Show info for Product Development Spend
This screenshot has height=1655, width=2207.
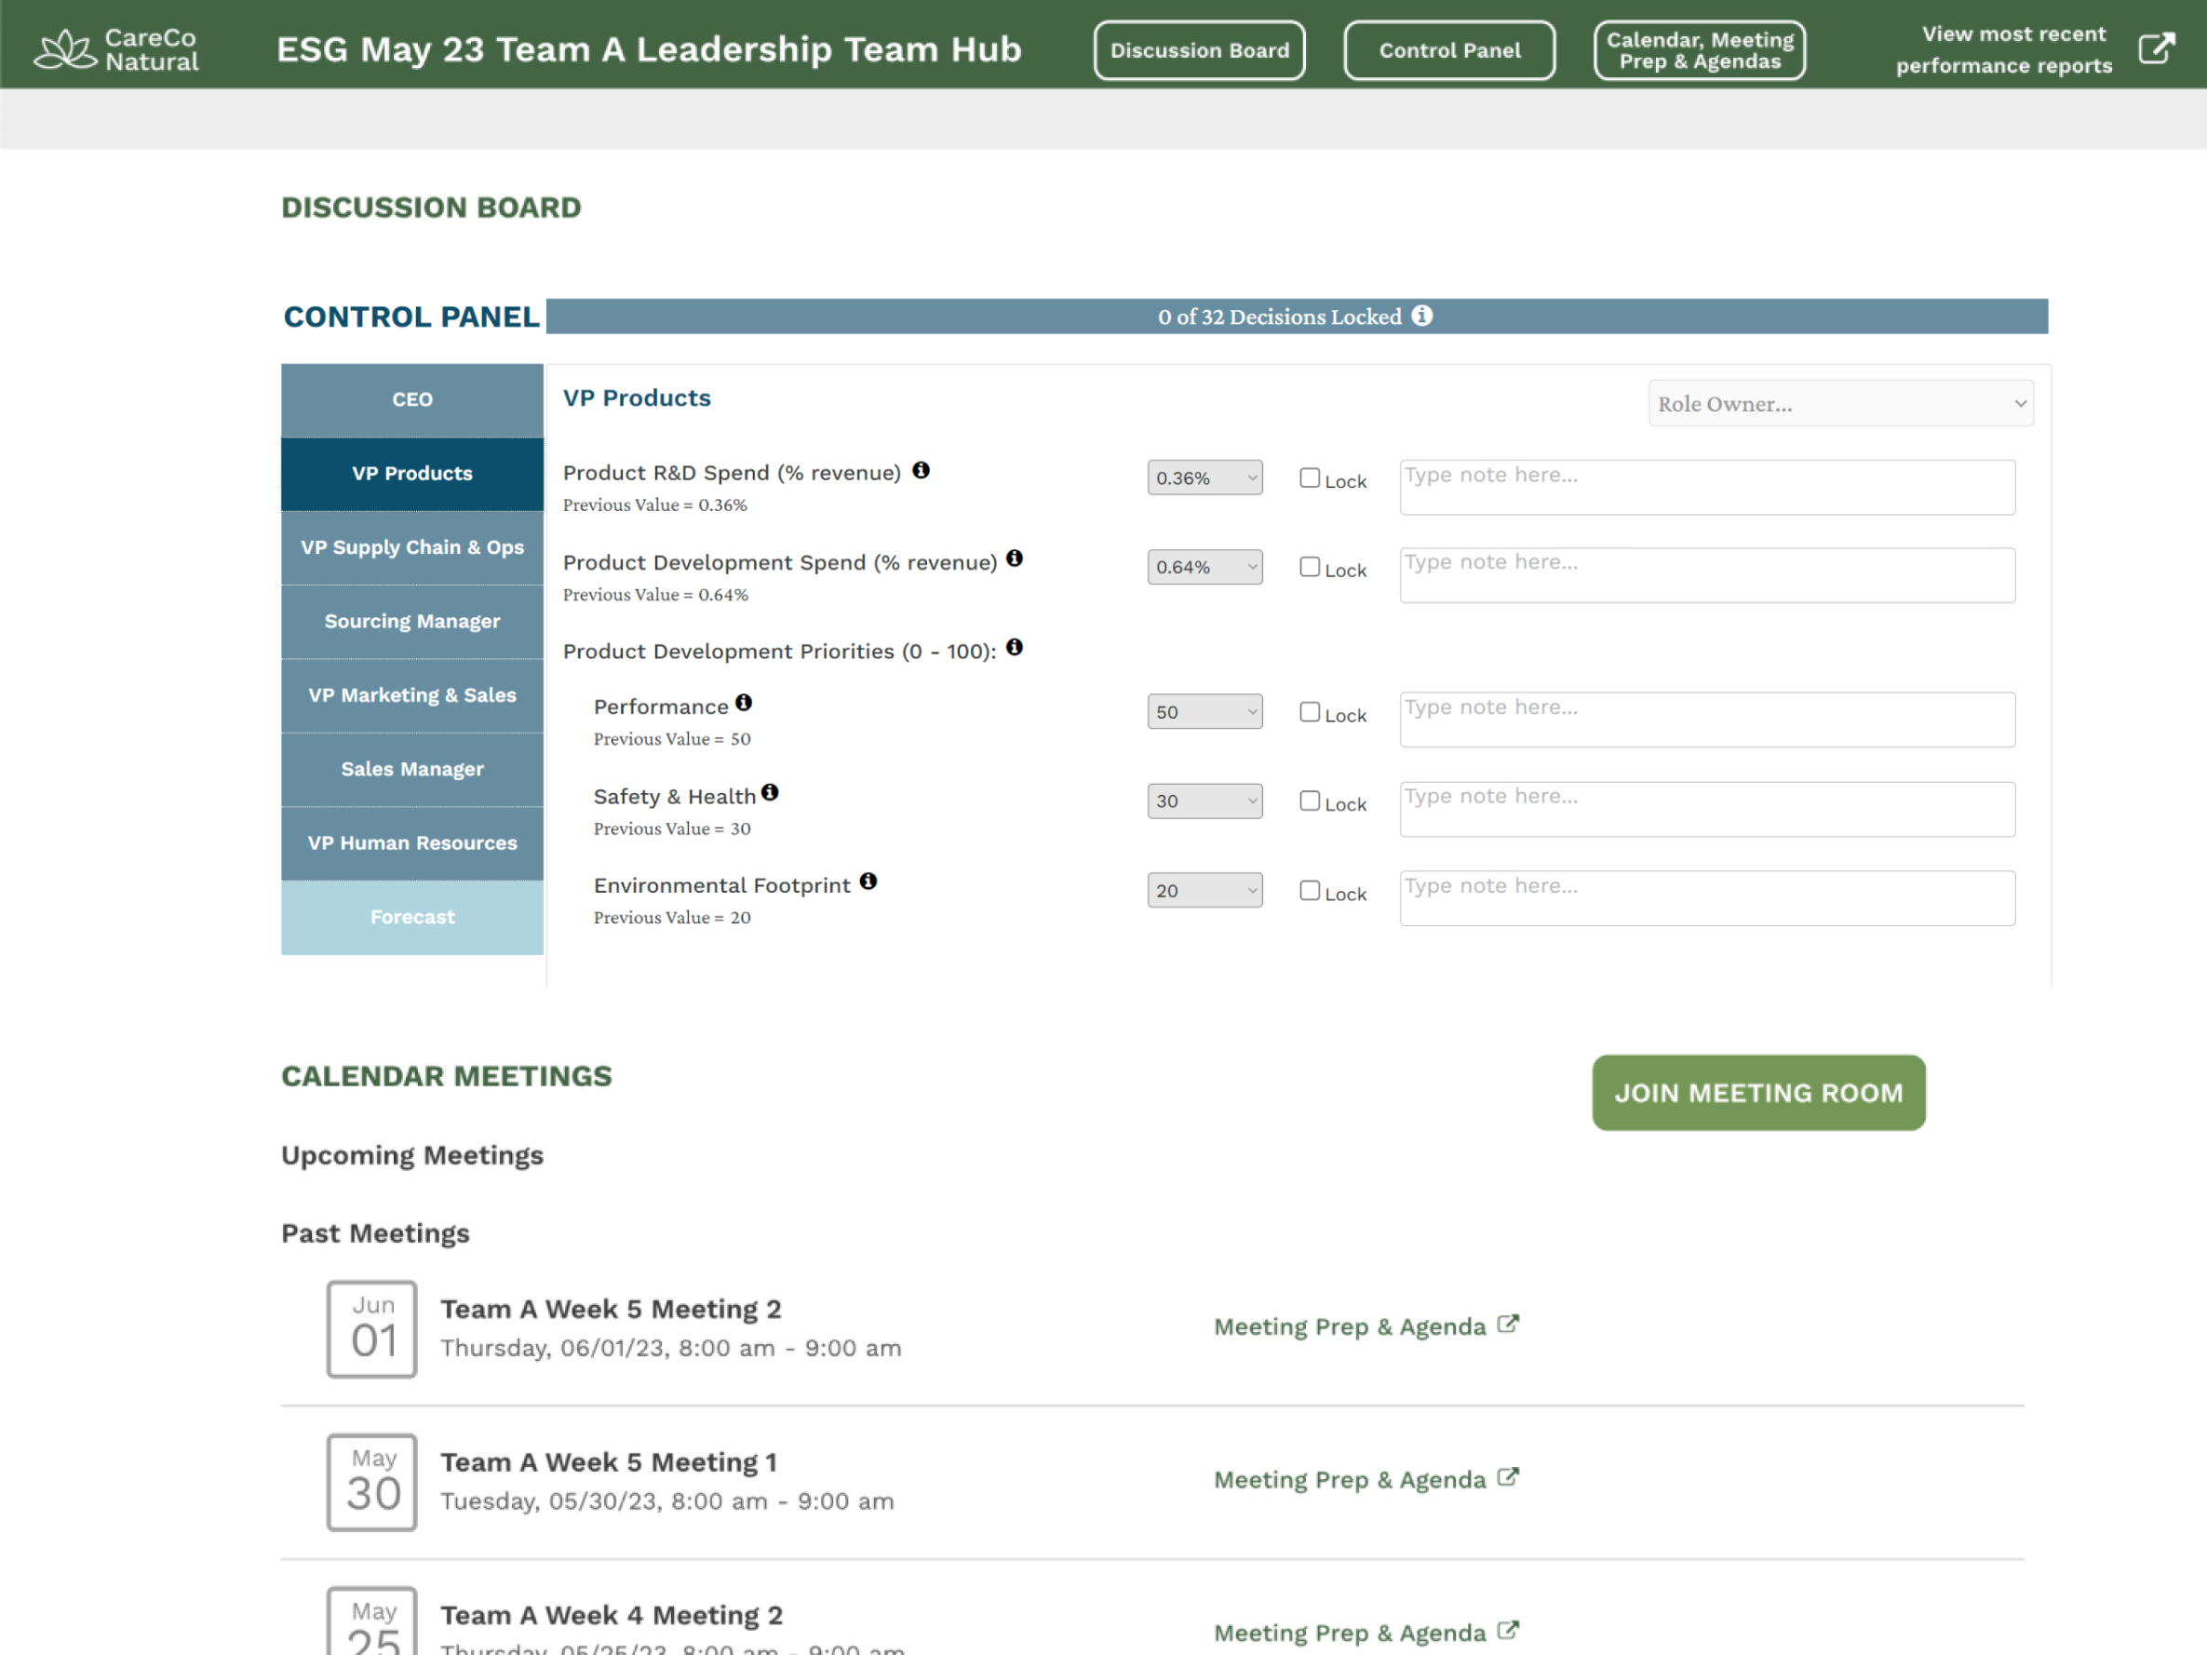1014,558
